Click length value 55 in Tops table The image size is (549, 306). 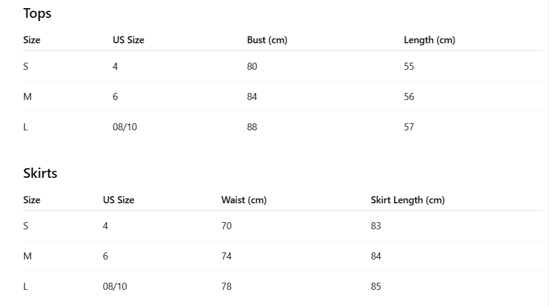coord(409,66)
